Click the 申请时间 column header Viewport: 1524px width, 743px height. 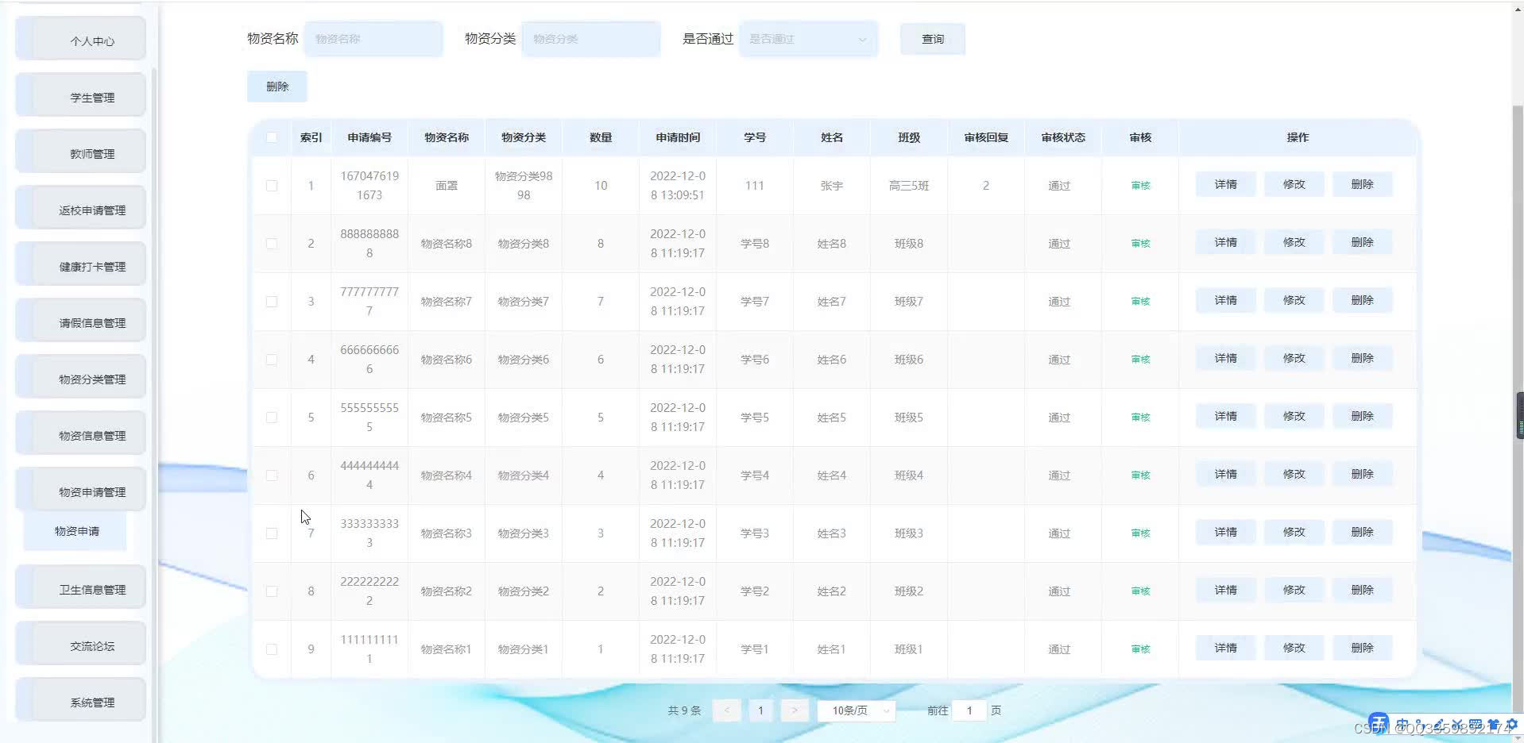678,137
